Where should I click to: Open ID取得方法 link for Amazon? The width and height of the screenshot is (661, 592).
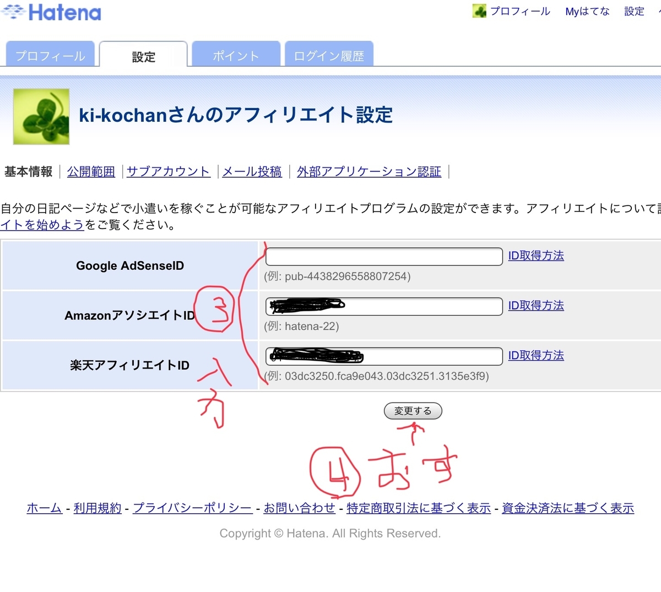tap(536, 306)
